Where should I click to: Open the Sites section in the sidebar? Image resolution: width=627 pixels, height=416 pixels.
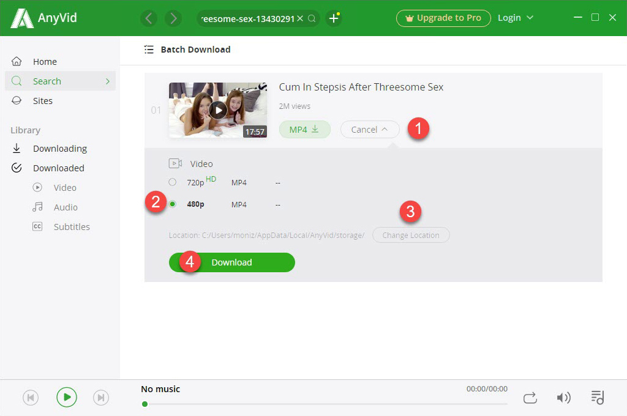tap(61, 101)
